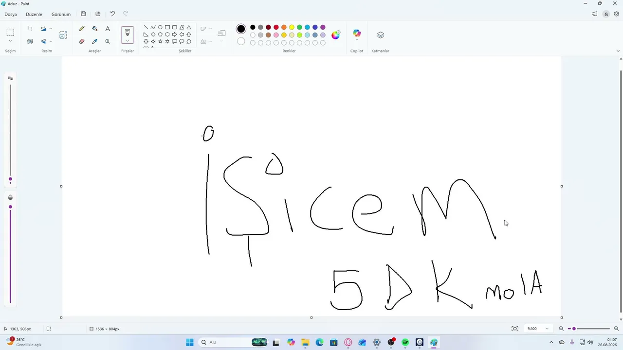623x350 pixels.
Task: Open the weather widget showing 26°C
Action: point(23,342)
